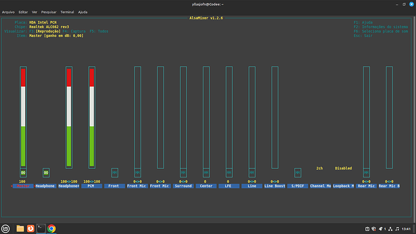The height and width of the screenshot is (234, 416).
Task: Select the Center channel label
Action: 206,186
